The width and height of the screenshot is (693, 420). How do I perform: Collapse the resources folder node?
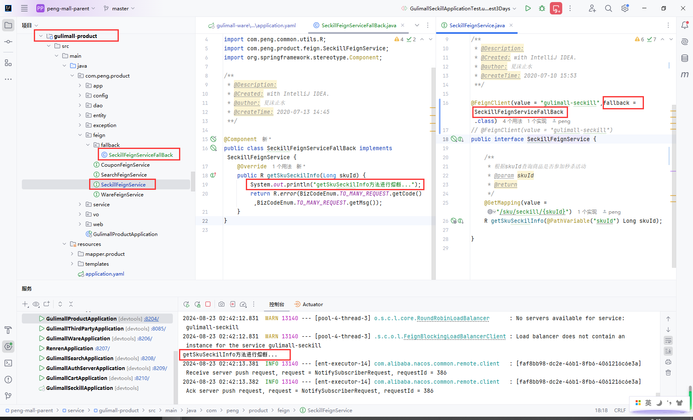point(64,244)
